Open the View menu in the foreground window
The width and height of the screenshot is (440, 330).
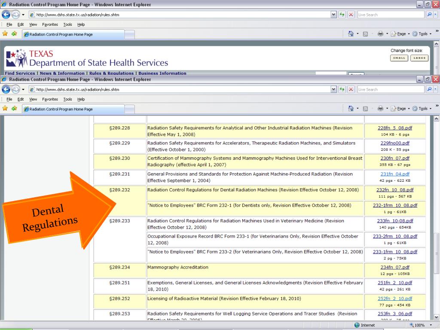33,99
